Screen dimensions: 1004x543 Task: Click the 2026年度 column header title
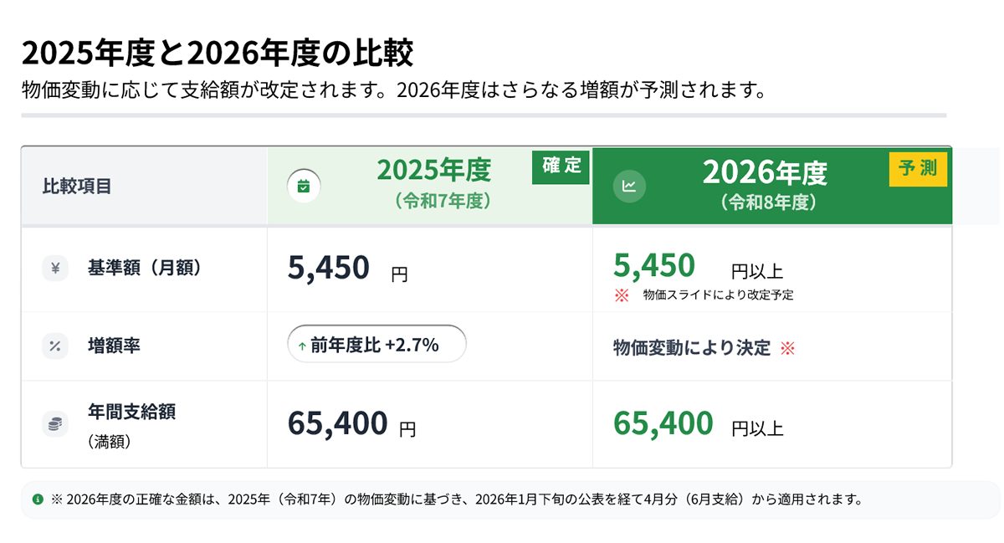click(764, 172)
